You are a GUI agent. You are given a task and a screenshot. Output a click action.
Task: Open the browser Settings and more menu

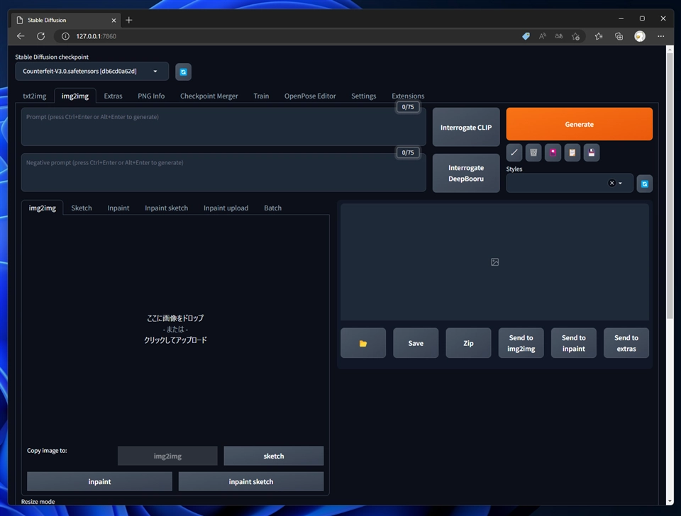(660, 36)
